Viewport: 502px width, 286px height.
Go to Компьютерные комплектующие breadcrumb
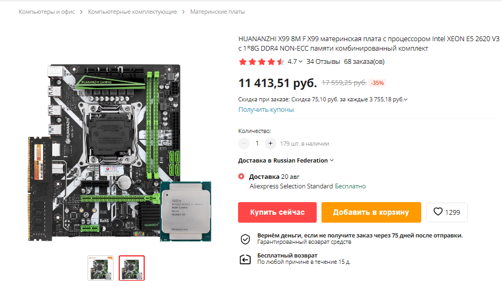pos(132,12)
